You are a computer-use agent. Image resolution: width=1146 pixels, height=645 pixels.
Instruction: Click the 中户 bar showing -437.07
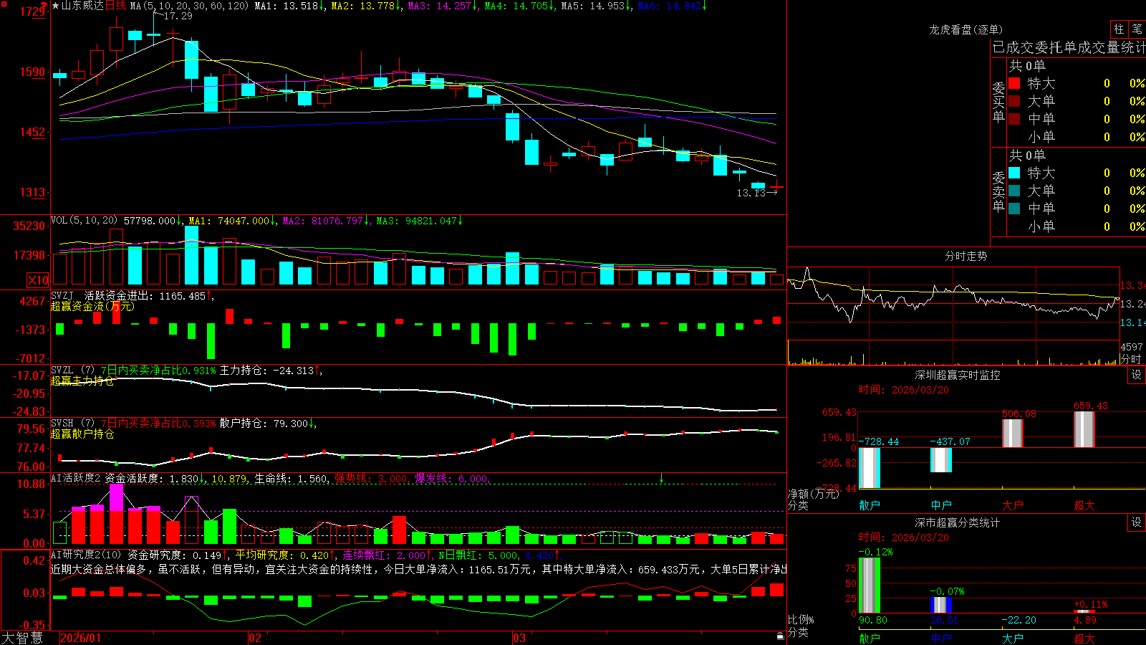coord(941,460)
